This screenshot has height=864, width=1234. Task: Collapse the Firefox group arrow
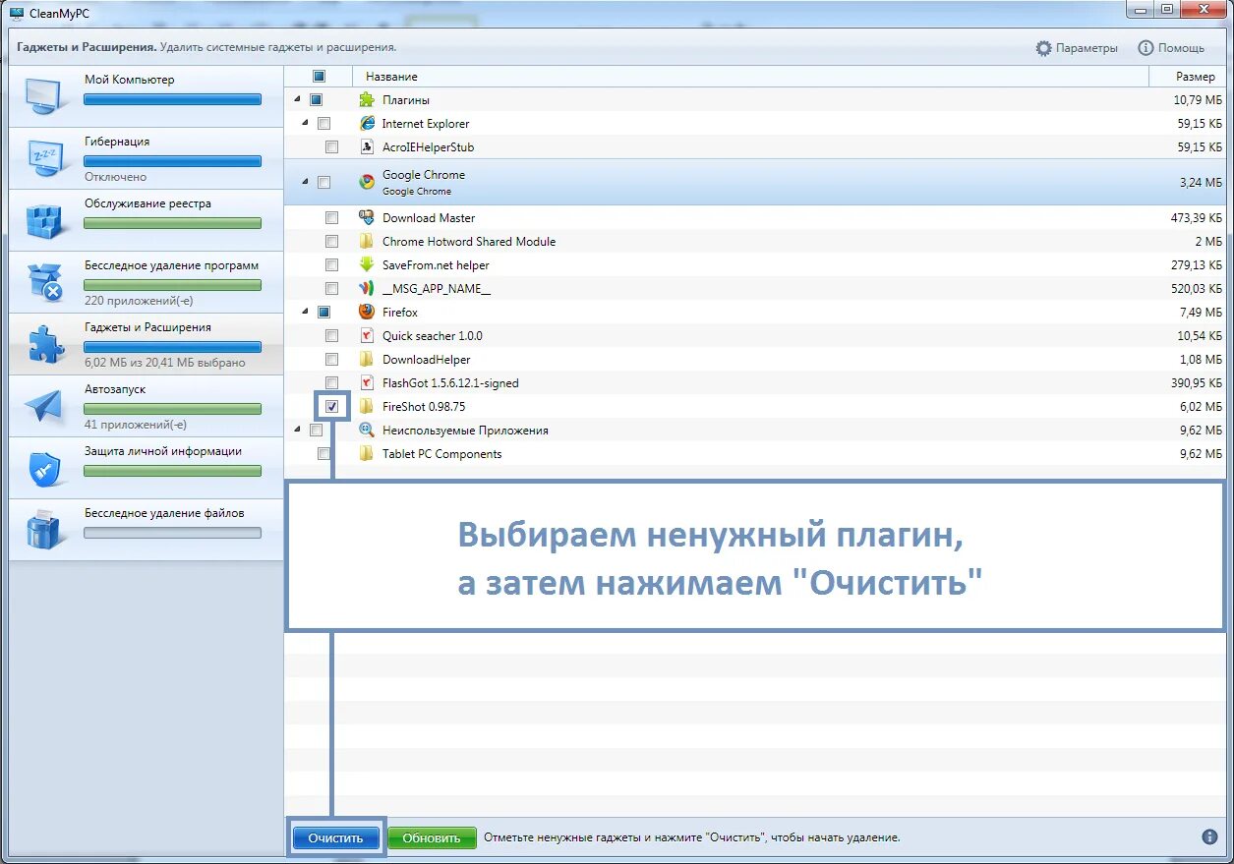tap(305, 312)
